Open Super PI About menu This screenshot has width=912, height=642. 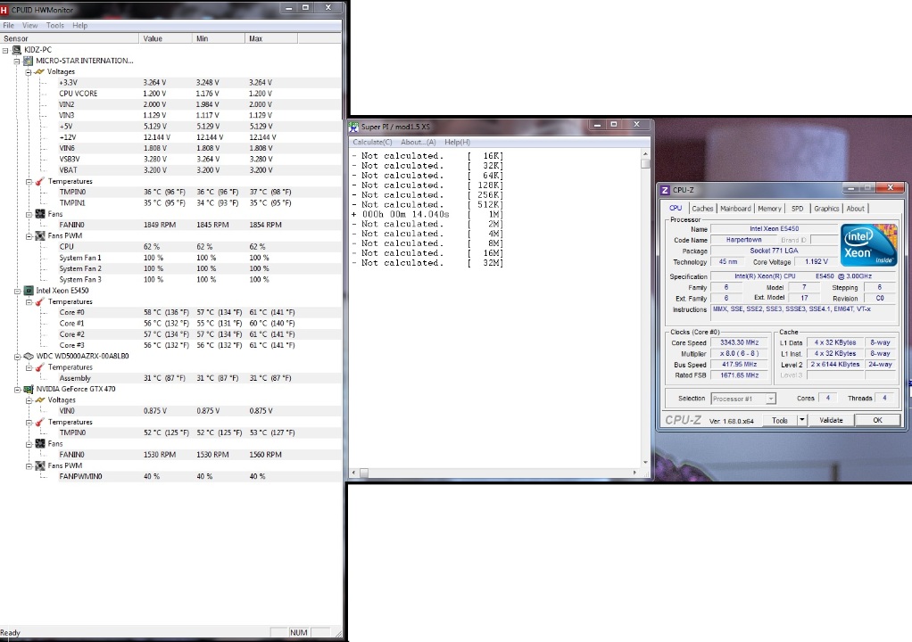point(419,143)
